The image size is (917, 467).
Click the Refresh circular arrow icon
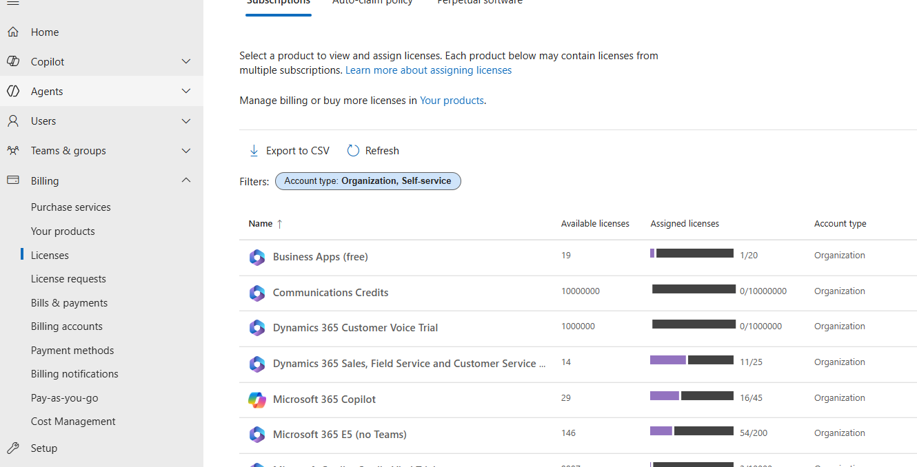pyautogui.click(x=353, y=150)
